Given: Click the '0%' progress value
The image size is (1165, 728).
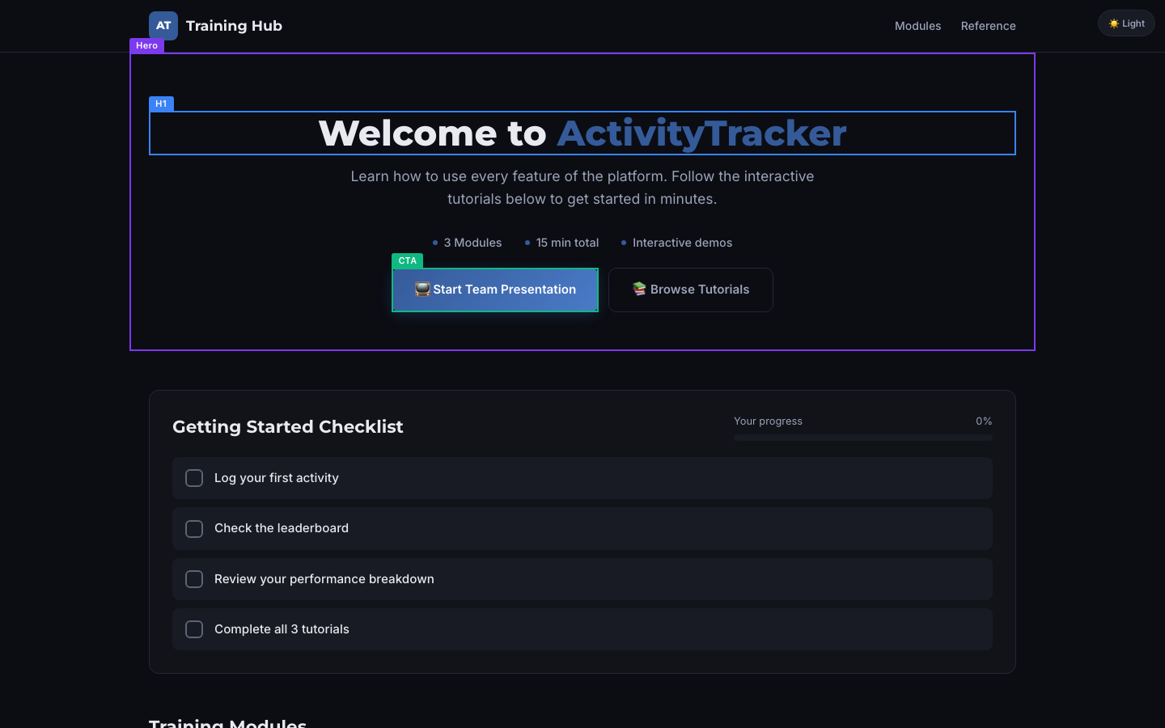Looking at the screenshot, I should [984, 421].
